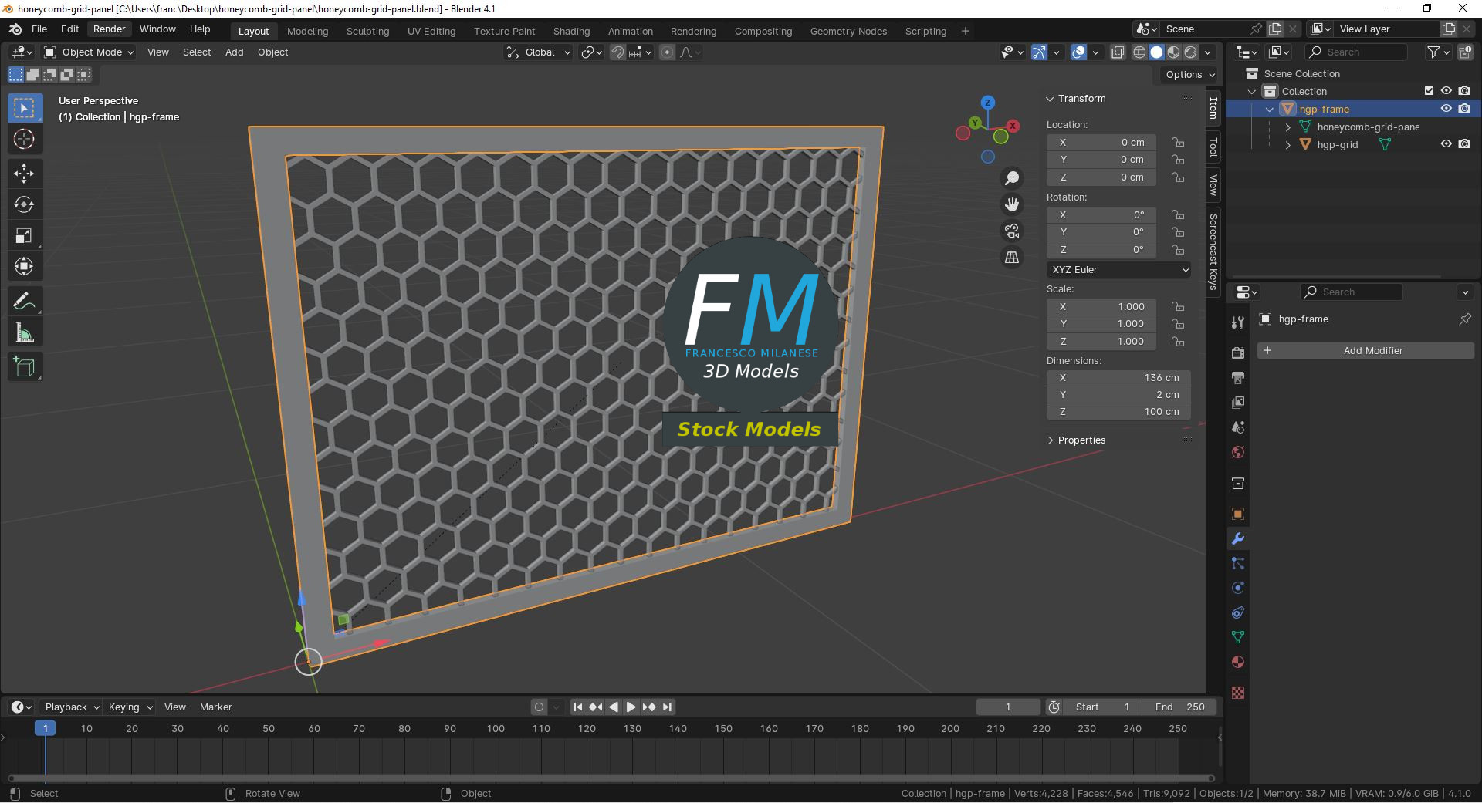Open the Render properties tab icon
Viewport: 1482px width, 803px height.
[1238, 353]
